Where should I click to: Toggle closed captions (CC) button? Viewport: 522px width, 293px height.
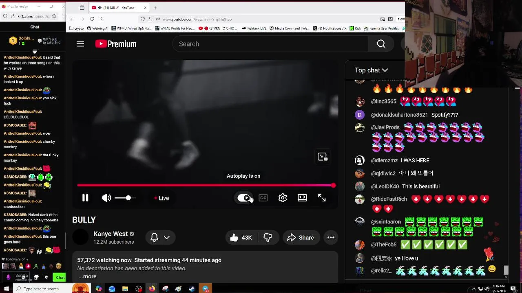tap(263, 198)
